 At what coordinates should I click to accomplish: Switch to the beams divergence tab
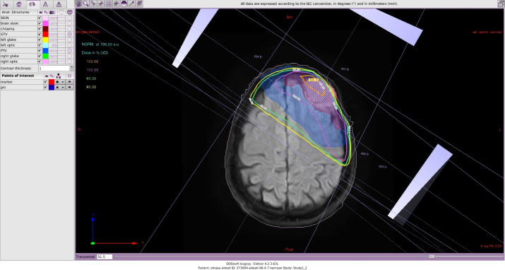tap(45, 4)
